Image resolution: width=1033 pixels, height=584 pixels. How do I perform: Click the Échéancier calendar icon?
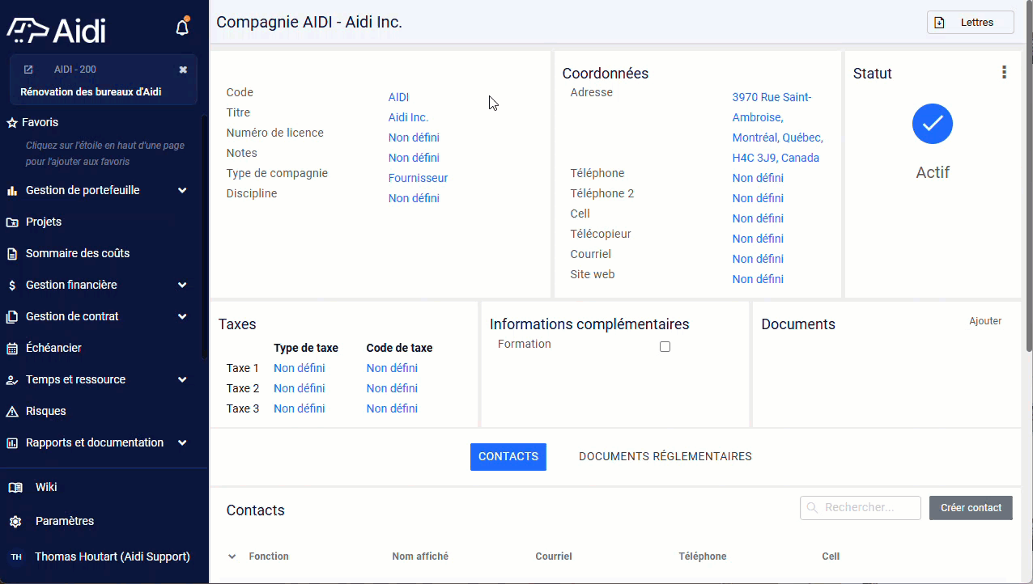tap(12, 349)
